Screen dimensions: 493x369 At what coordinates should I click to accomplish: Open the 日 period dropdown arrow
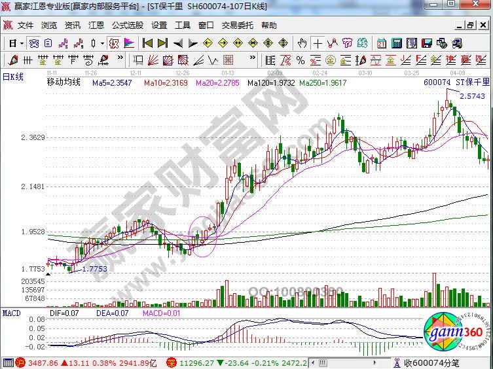coord(22,43)
